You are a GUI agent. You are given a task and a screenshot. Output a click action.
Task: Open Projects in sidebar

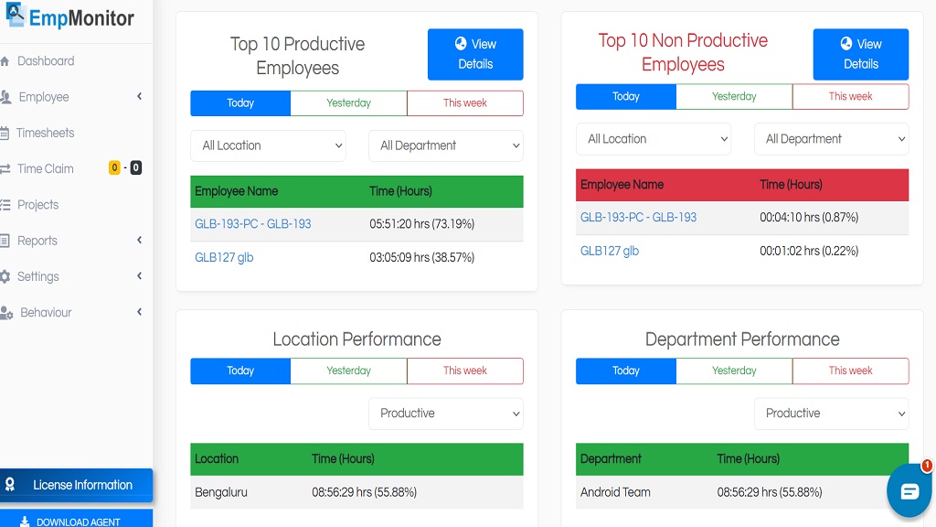(x=38, y=205)
